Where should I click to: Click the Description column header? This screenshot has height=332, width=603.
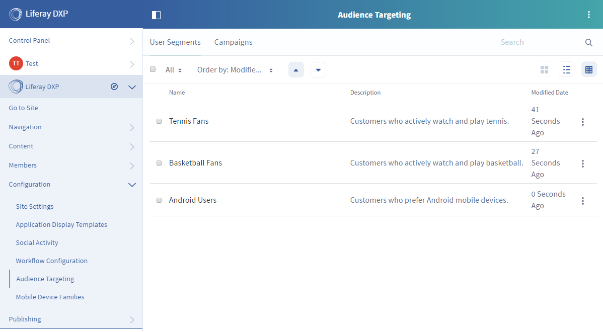[365, 93]
